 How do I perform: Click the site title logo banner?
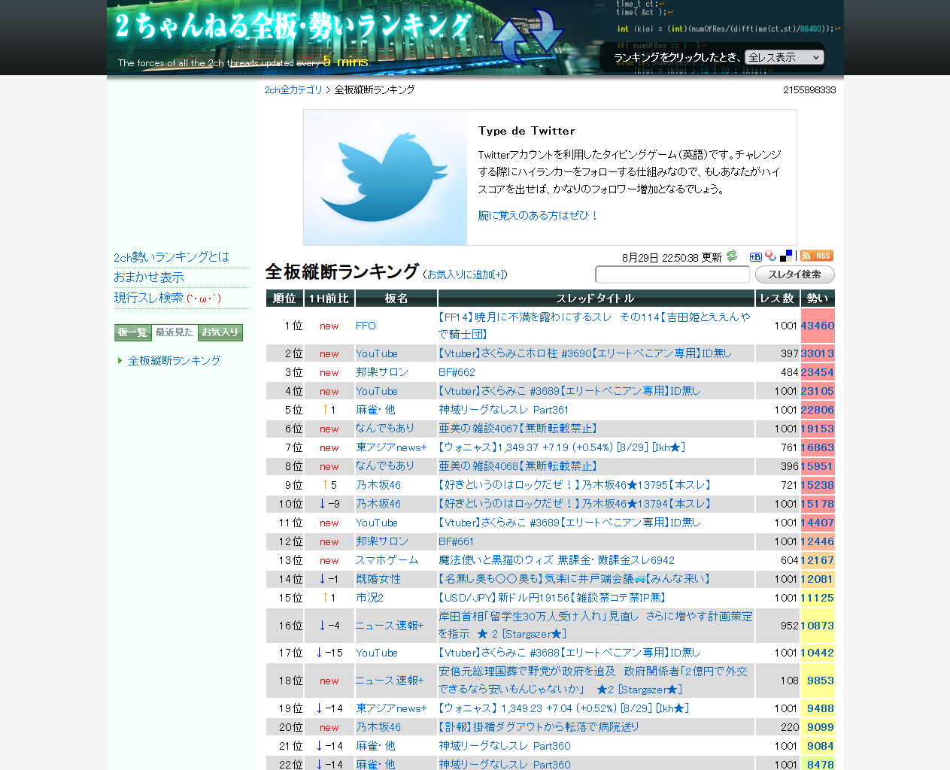(x=293, y=27)
